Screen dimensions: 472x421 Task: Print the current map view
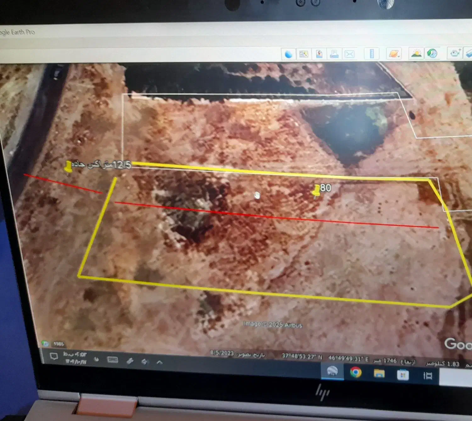coord(334,54)
